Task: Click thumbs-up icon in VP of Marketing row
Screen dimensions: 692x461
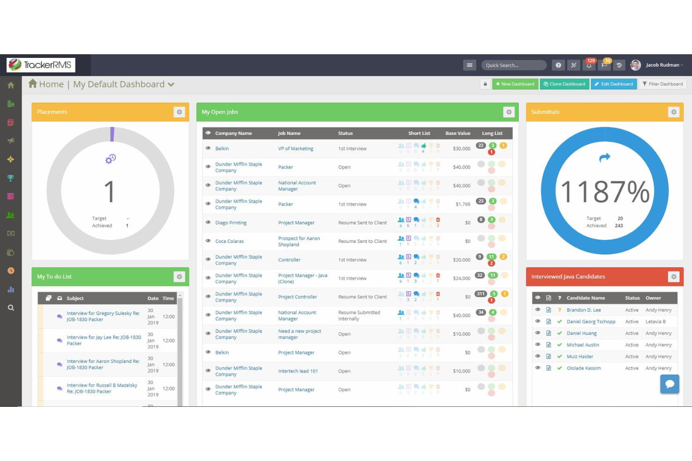Action: (x=424, y=146)
